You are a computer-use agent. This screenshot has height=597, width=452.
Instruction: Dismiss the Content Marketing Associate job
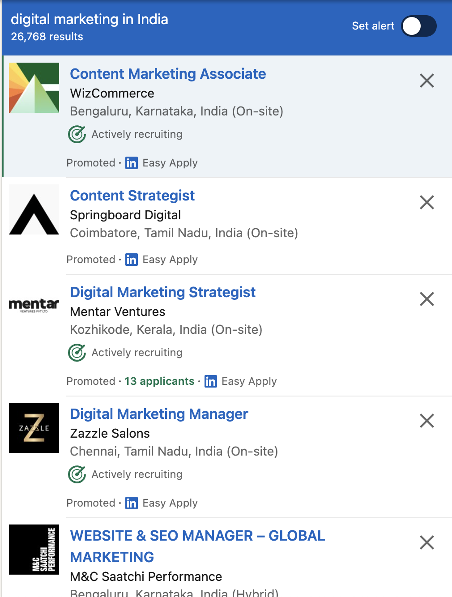427,81
